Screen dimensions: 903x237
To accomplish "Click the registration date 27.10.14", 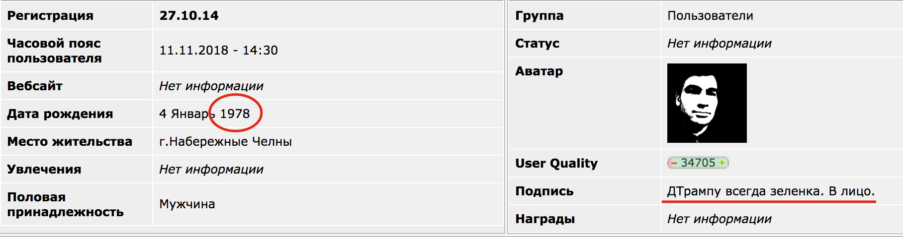I will click(189, 15).
